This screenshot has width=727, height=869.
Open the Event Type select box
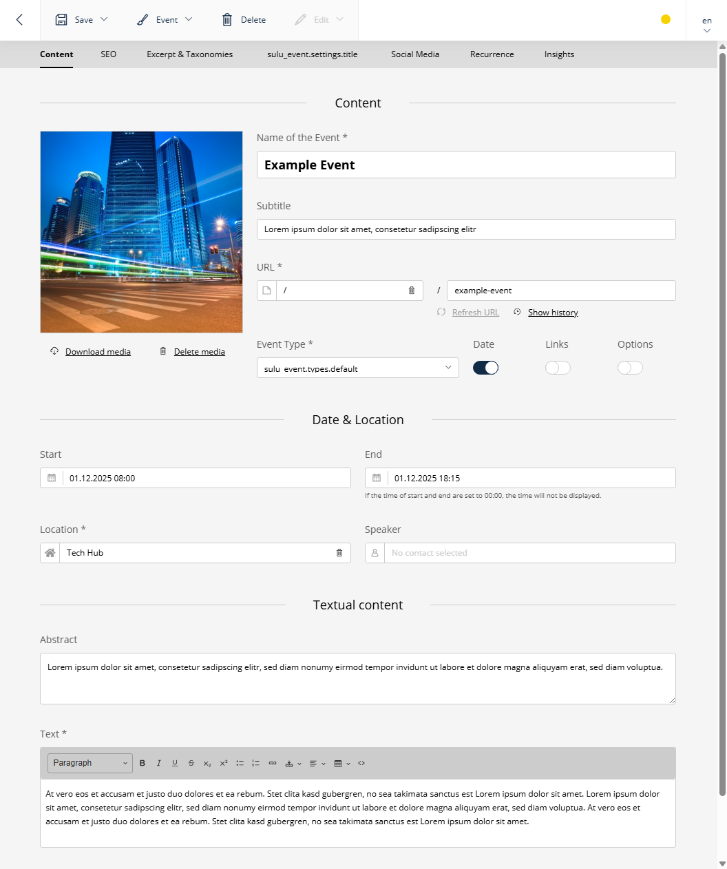click(x=358, y=368)
